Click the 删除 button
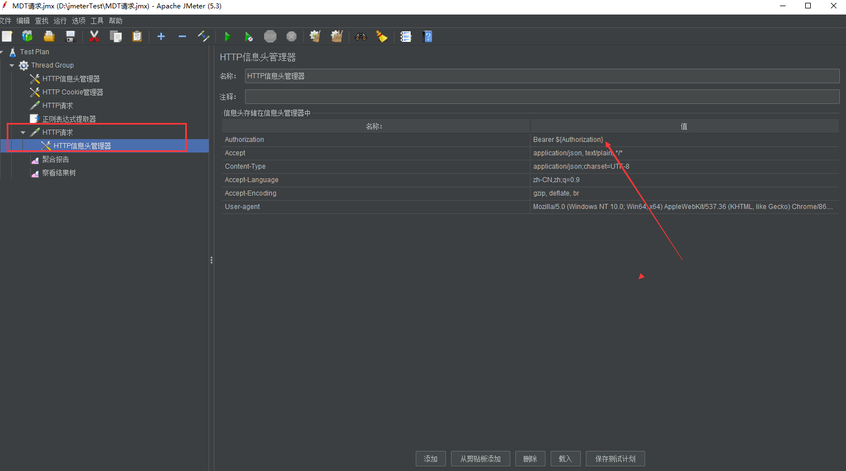 pos(530,459)
